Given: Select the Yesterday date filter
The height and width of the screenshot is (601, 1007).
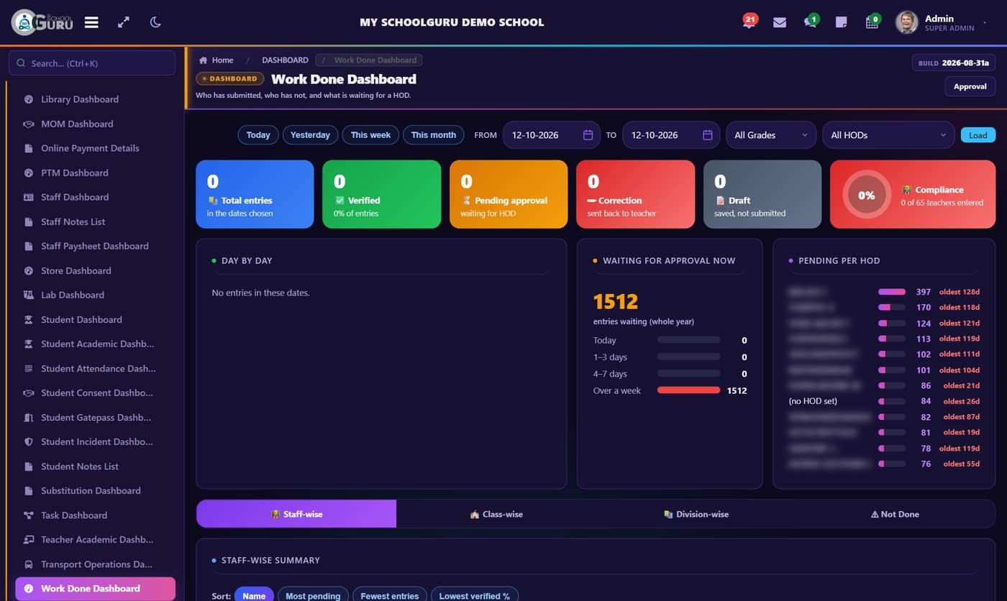Looking at the screenshot, I should 310,135.
